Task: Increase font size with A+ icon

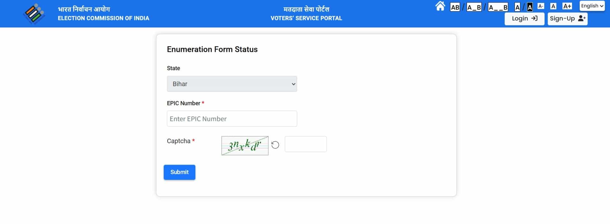Action: pyautogui.click(x=567, y=6)
